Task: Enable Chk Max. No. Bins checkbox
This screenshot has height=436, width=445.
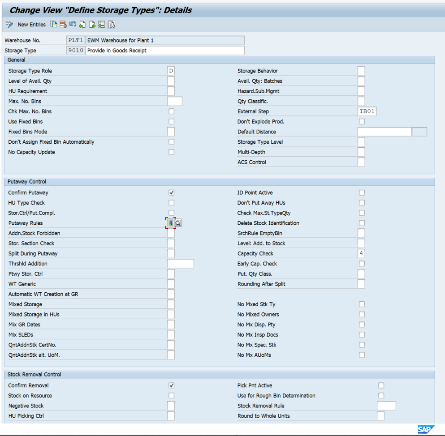Action: coord(172,111)
